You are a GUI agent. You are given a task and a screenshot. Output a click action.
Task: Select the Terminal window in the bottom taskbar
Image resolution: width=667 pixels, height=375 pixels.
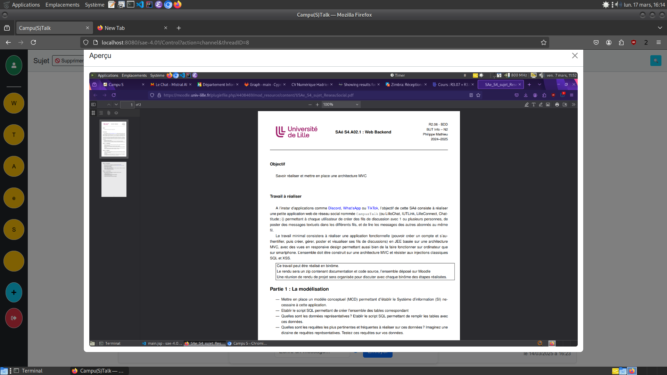click(32, 371)
